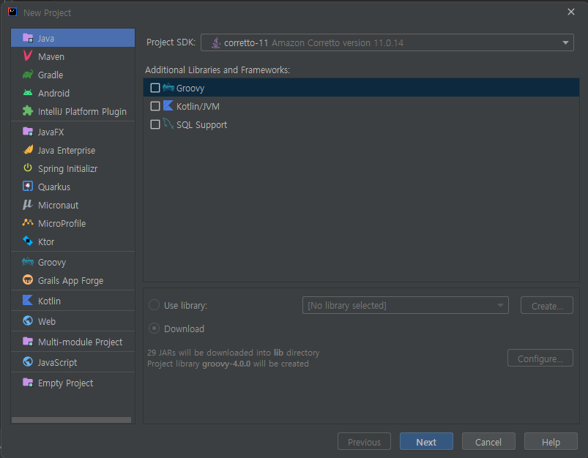Select the Download radio button

[x=154, y=329]
